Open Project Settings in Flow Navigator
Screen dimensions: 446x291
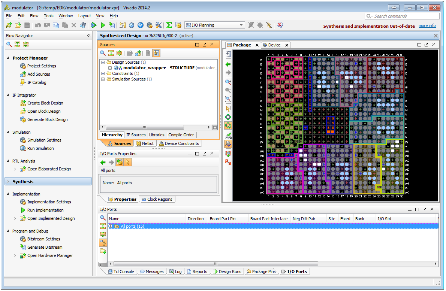(42, 66)
